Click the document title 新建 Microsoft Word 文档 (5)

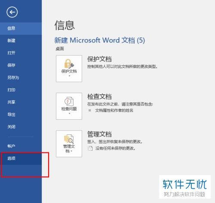(100, 40)
